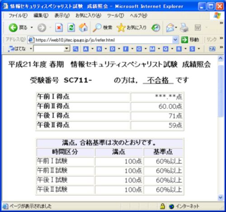Screen dimensions: 226x212
Task: Click the 午後Ⅰ得点 score 71点
Action: [175, 116]
